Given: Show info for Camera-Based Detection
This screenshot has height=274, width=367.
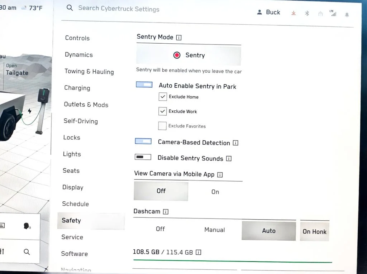Looking at the screenshot, I should tap(235, 143).
